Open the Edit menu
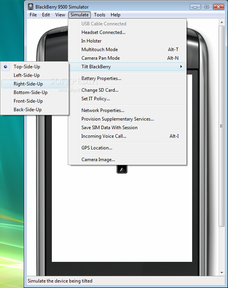The image size is (228, 288). click(46, 15)
